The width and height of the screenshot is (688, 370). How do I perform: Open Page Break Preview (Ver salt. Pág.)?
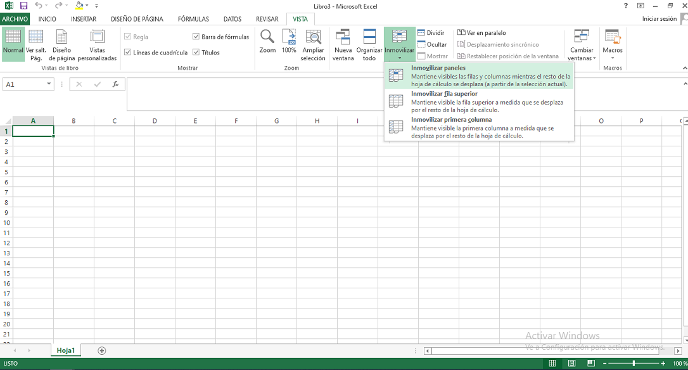pyautogui.click(x=36, y=44)
